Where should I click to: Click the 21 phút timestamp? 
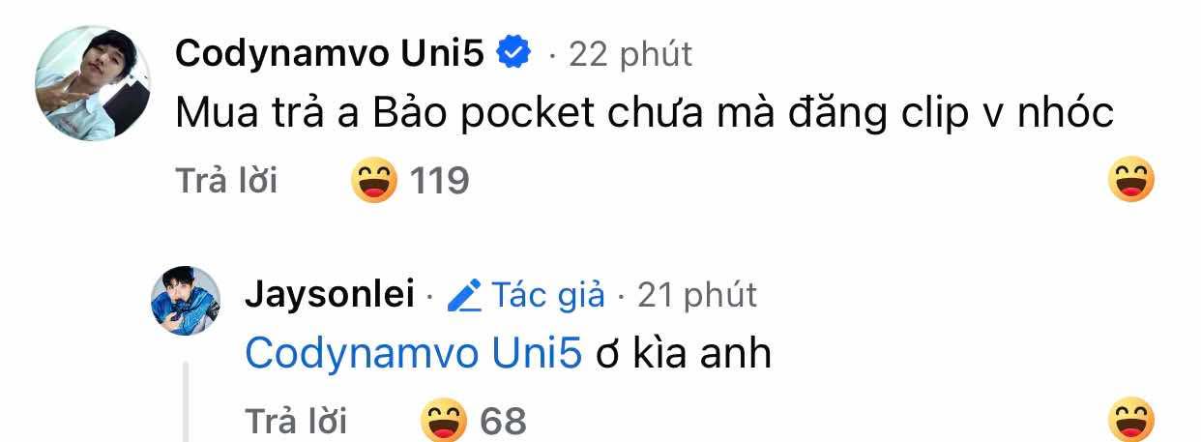pos(698,294)
